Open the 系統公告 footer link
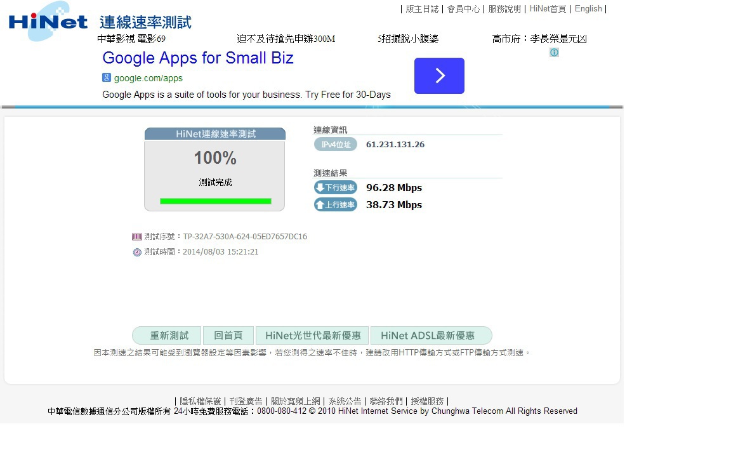This screenshot has width=731, height=457. click(x=345, y=401)
